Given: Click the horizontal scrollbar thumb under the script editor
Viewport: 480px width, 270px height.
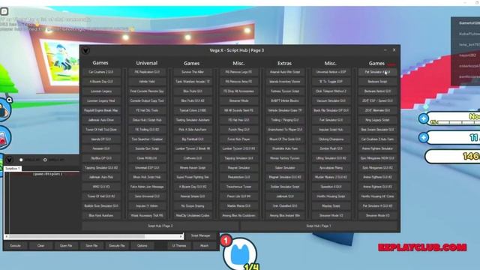Looking at the screenshot, I should pyautogui.click(x=76, y=236).
